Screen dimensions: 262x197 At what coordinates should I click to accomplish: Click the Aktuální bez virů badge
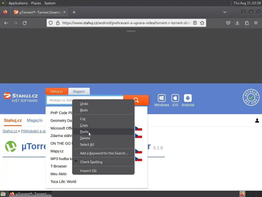coord(251,97)
